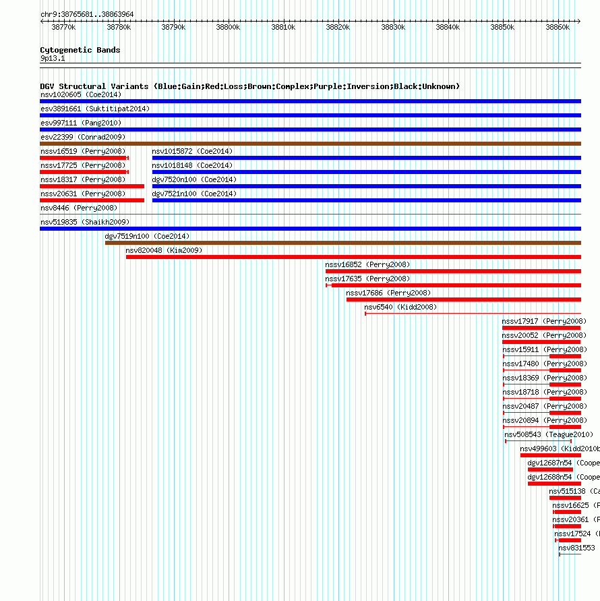Viewport: 600px width, 601px height.
Task: Open the nsv1015872 (Coe2014) variant label
Action: (x=192, y=151)
